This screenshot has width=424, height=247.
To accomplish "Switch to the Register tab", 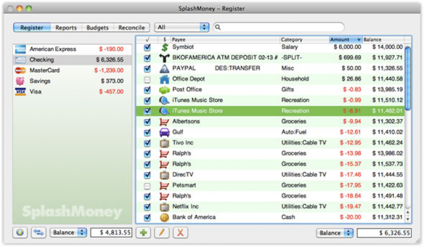I will coord(32,28).
